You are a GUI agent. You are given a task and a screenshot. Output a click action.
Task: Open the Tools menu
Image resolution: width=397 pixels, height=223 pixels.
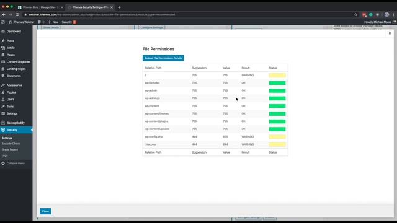tap(10, 107)
